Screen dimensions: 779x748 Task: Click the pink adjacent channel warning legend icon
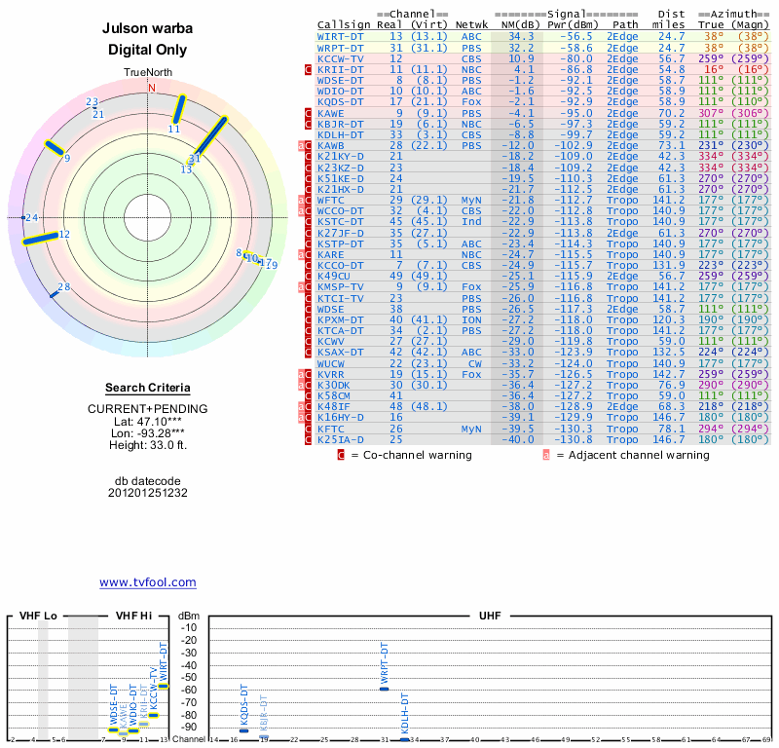click(x=546, y=454)
